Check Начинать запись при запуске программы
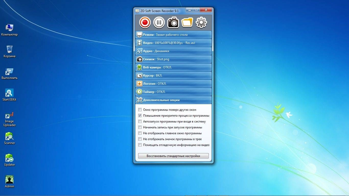Viewport: 349px width, 196px height. click(140, 127)
